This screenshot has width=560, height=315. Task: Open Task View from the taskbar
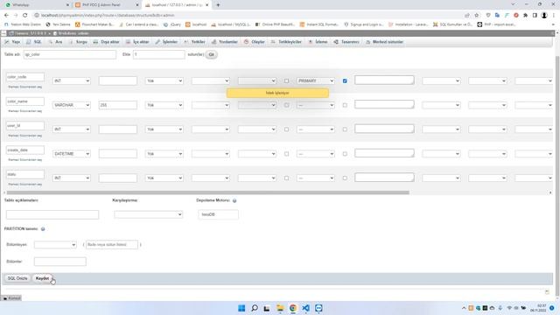267,308
